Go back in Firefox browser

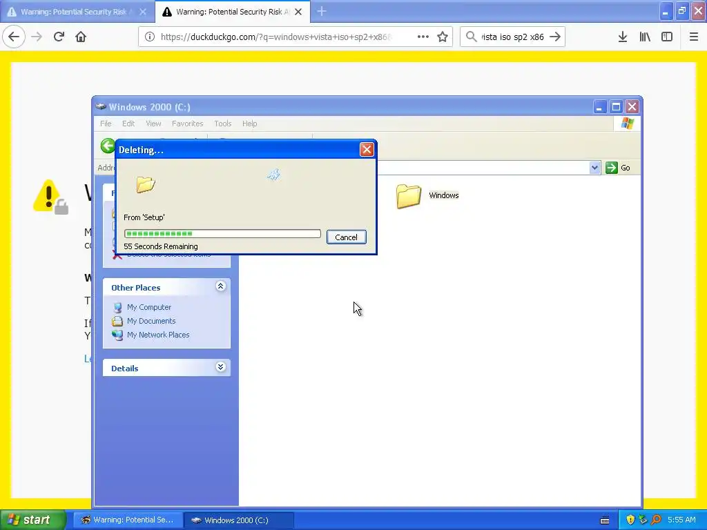[14, 37]
